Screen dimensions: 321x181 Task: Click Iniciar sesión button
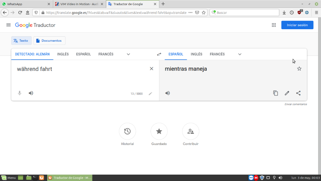pyautogui.click(x=297, y=25)
